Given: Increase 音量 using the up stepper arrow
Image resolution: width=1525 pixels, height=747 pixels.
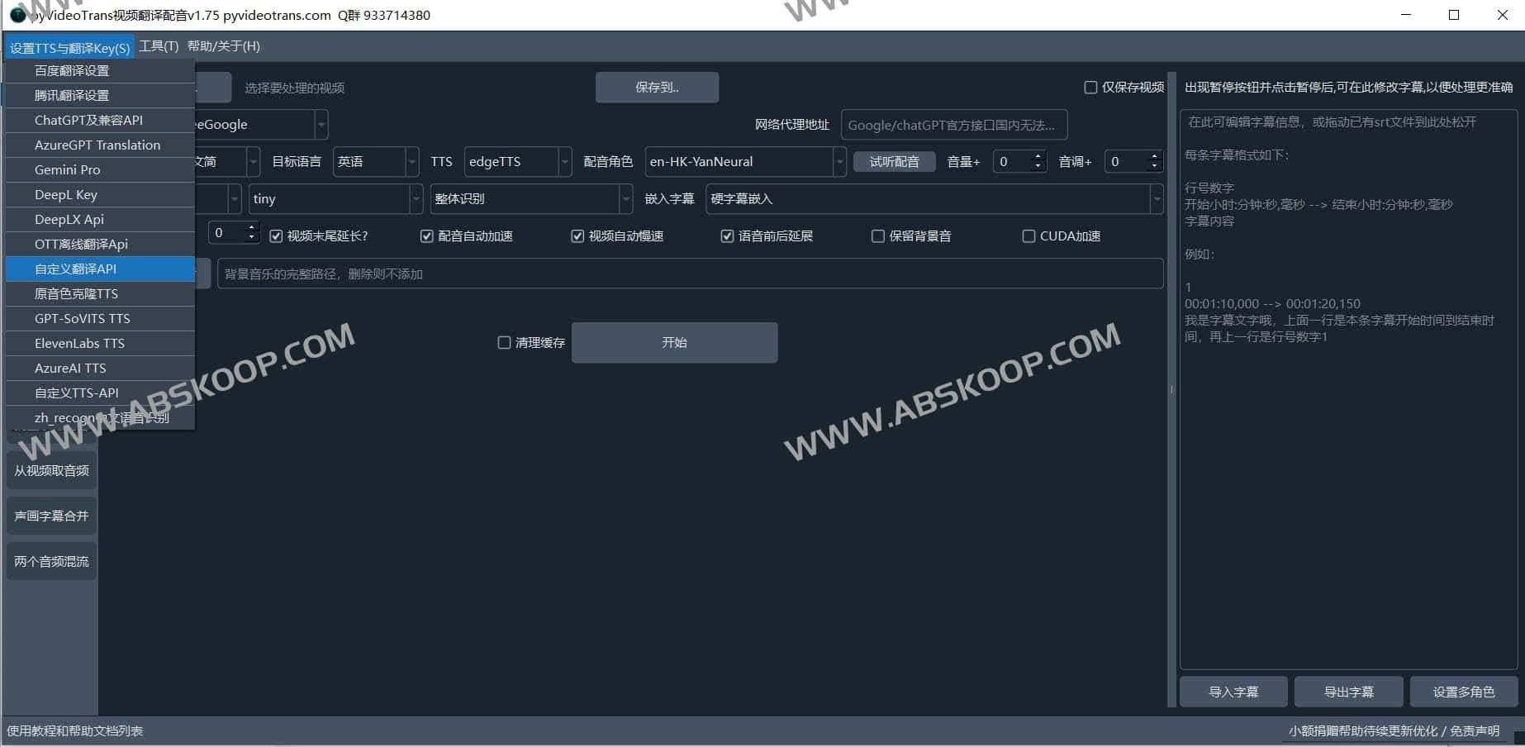Looking at the screenshot, I should 1038,156.
